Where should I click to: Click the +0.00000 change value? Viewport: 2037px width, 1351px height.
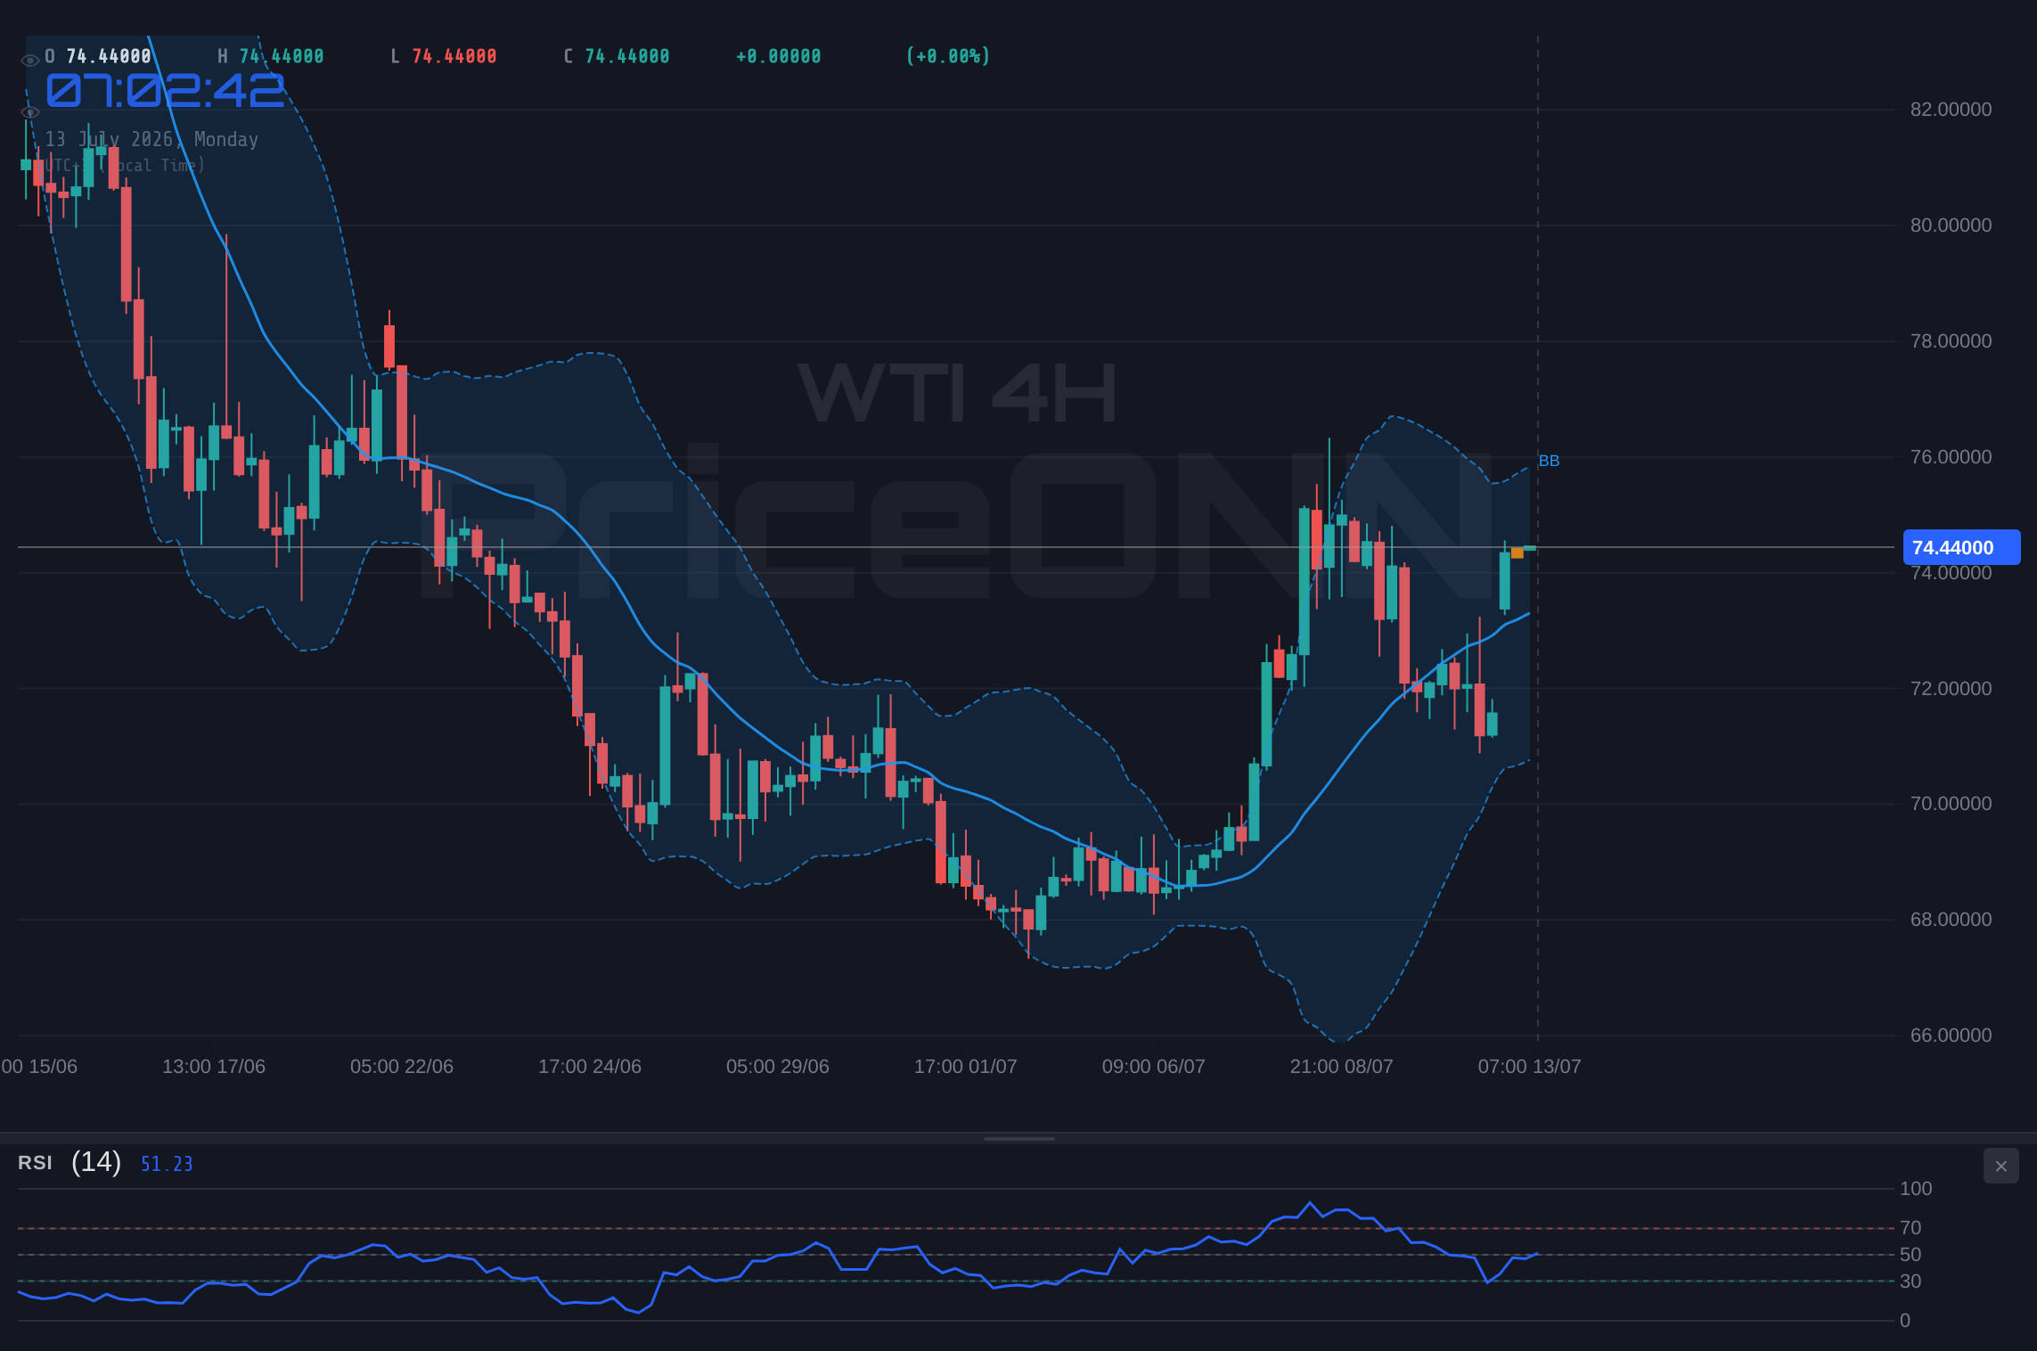[779, 57]
